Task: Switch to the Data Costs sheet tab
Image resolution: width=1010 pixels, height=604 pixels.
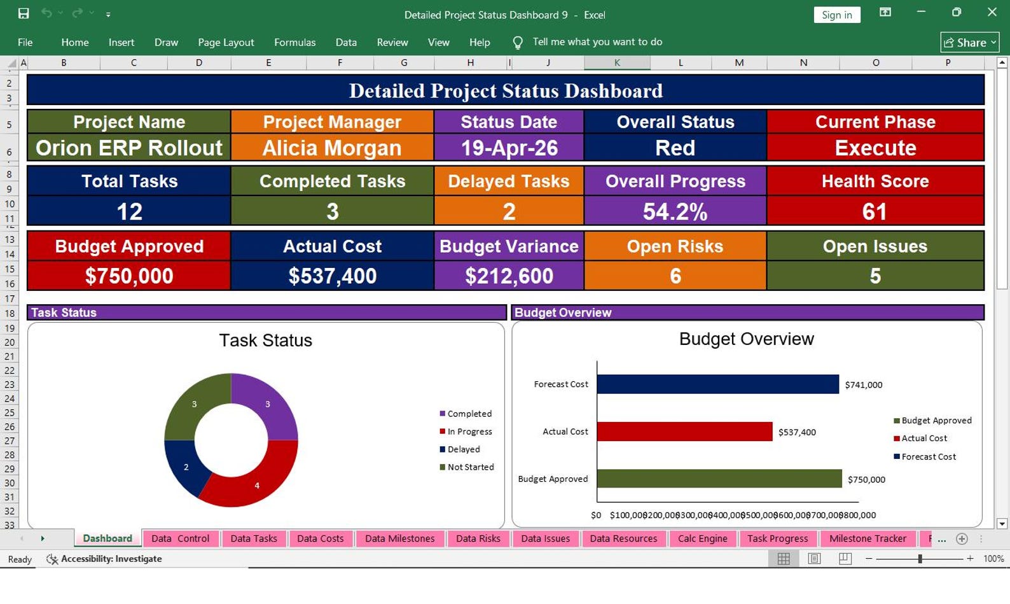Action: [x=320, y=538]
